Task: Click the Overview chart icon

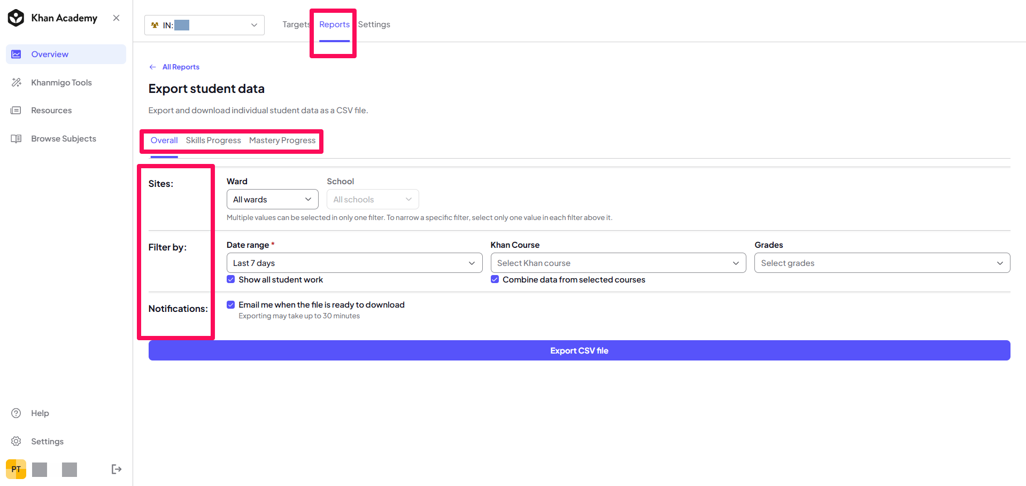Action: (x=17, y=54)
